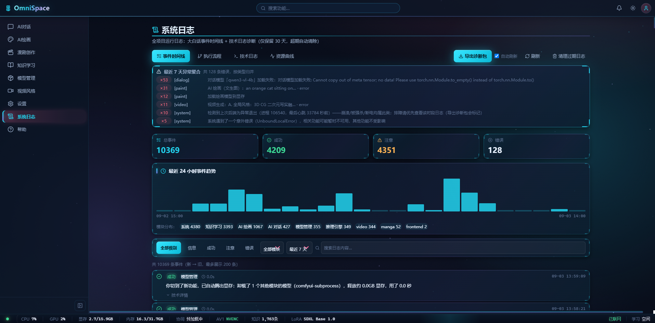Select 系统日志 in the sidebar

coord(44,117)
